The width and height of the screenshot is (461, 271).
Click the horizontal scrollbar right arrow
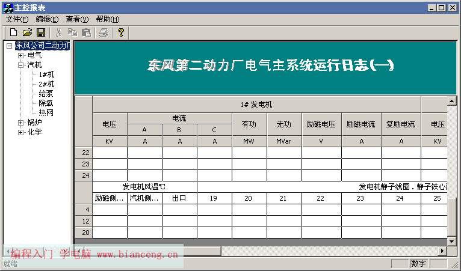442,251
